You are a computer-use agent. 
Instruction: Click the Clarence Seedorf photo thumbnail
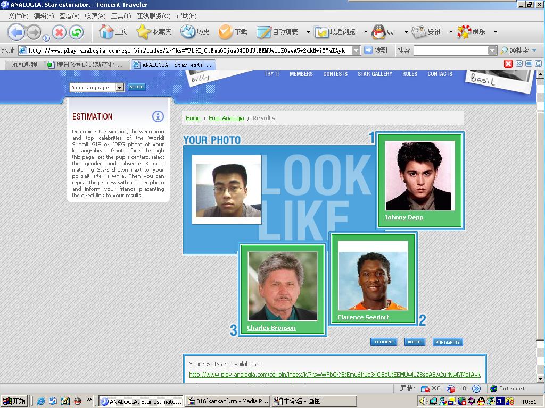(x=373, y=276)
